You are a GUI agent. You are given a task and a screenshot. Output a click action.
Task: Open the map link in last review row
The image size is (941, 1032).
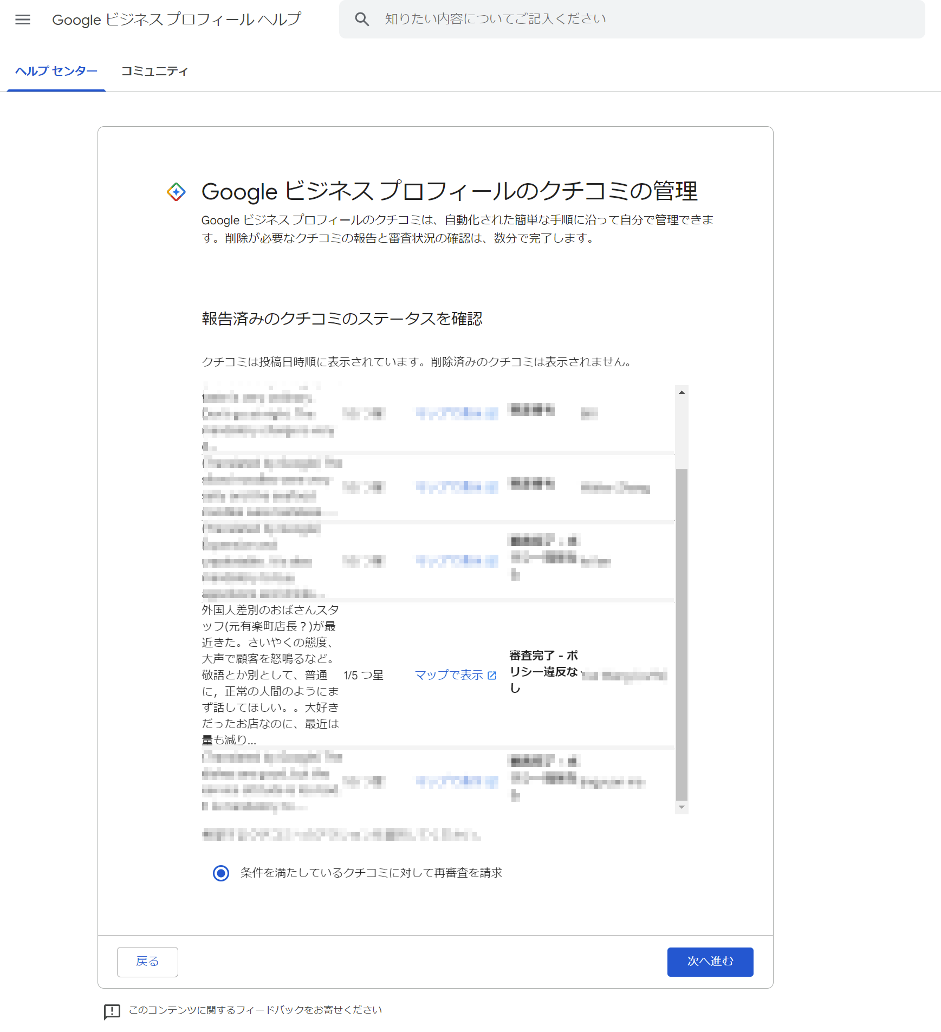[456, 781]
